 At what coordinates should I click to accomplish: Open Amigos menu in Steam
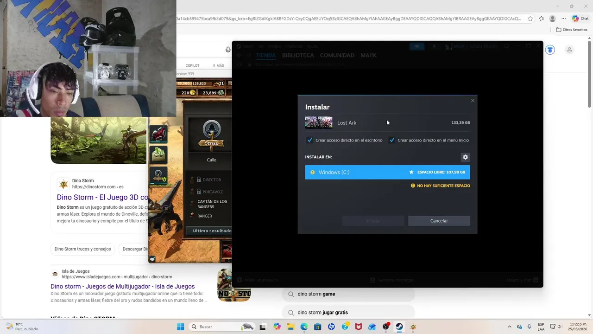[275, 46]
